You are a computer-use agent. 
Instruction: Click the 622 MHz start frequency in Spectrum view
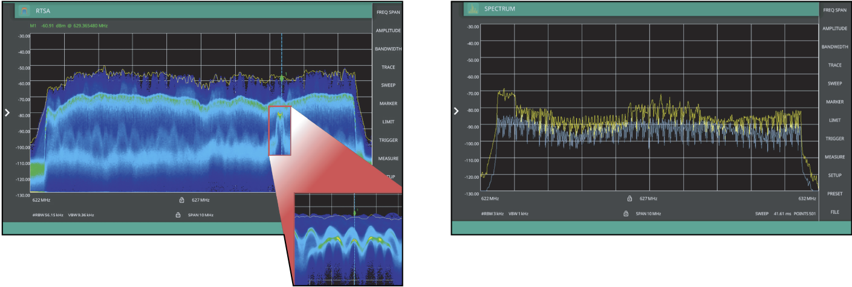[490, 198]
